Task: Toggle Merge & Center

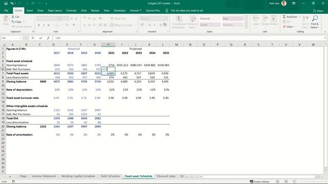Action: (x=121, y=25)
